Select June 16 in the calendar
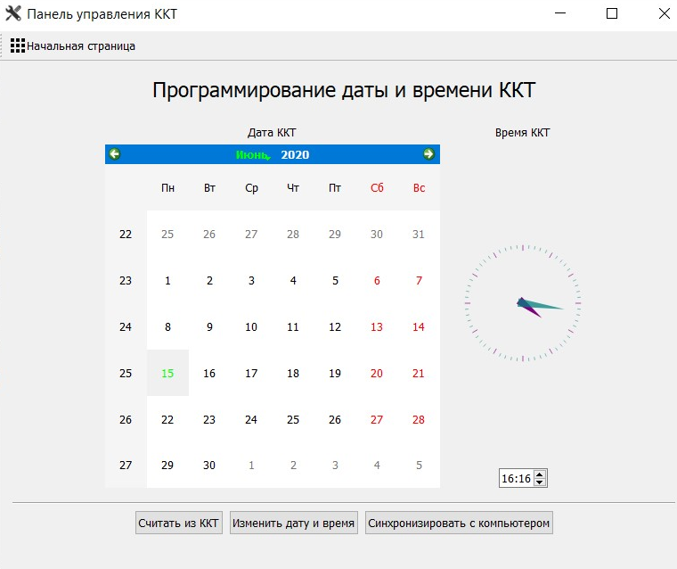 point(209,373)
